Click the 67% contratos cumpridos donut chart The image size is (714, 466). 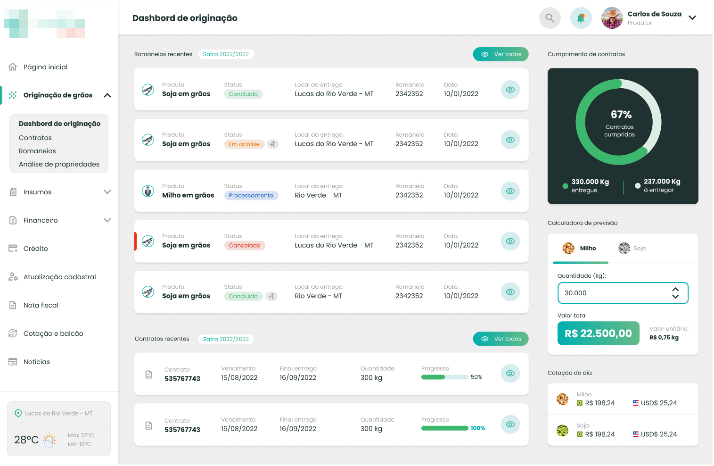pos(618,122)
